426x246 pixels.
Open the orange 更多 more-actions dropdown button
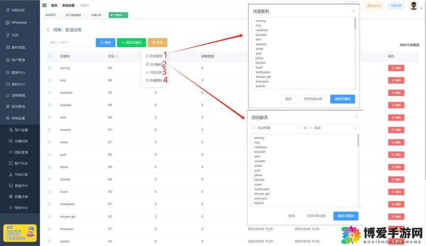(158, 42)
